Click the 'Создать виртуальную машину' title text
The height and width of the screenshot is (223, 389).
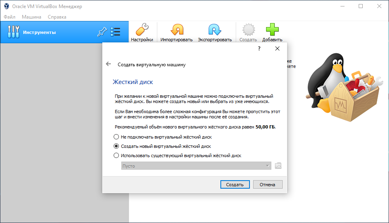point(152,65)
